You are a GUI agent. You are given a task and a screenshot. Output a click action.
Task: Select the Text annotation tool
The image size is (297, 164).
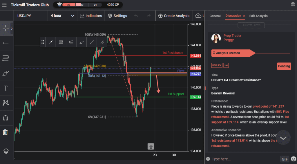click(6, 88)
